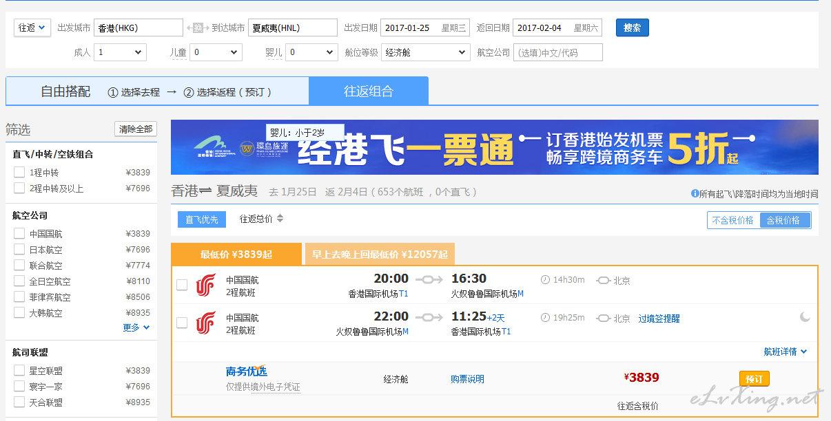This screenshot has width=831, height=421.
Task: Open the 往返 trip type dropdown
Action: click(32, 28)
